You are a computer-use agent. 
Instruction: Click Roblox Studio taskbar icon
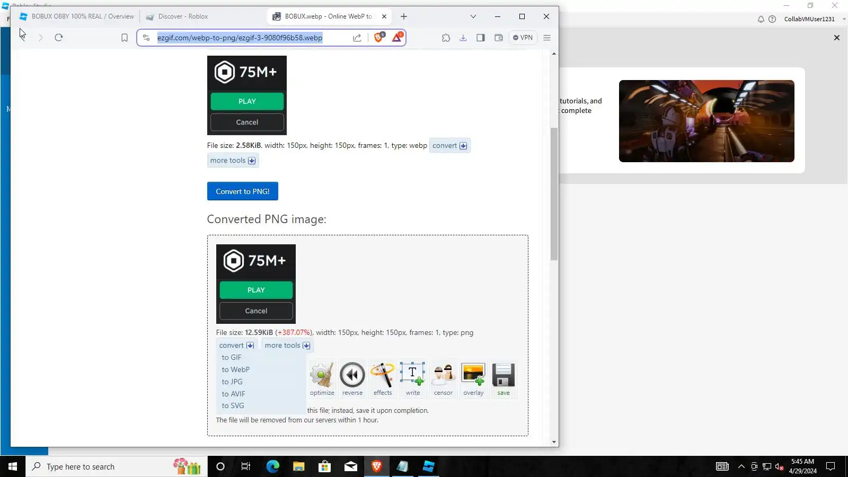(429, 466)
